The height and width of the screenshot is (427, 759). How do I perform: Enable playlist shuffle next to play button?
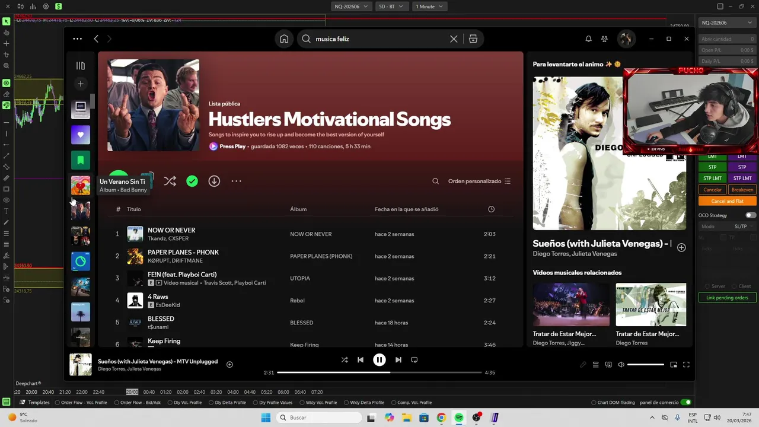(x=170, y=181)
